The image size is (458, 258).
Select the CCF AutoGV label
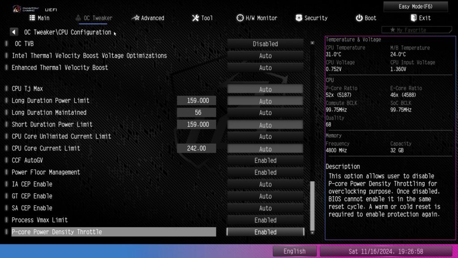click(x=27, y=160)
